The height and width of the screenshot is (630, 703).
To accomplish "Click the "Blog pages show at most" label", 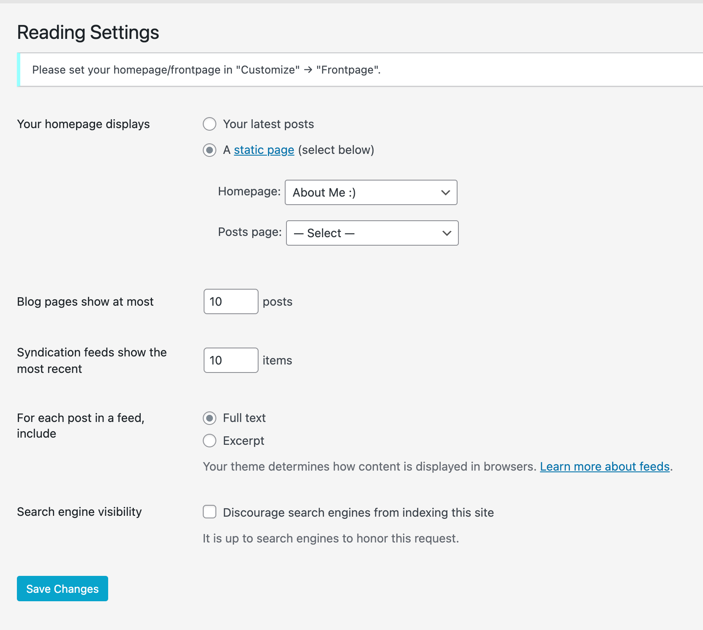I will point(85,301).
